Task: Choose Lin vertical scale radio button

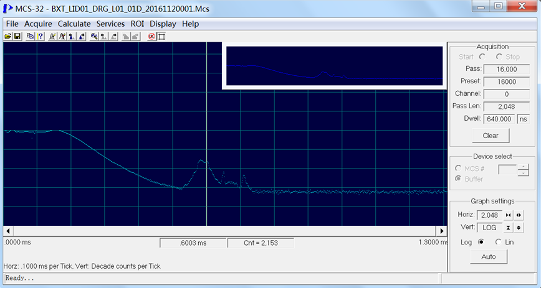Action: [498, 242]
